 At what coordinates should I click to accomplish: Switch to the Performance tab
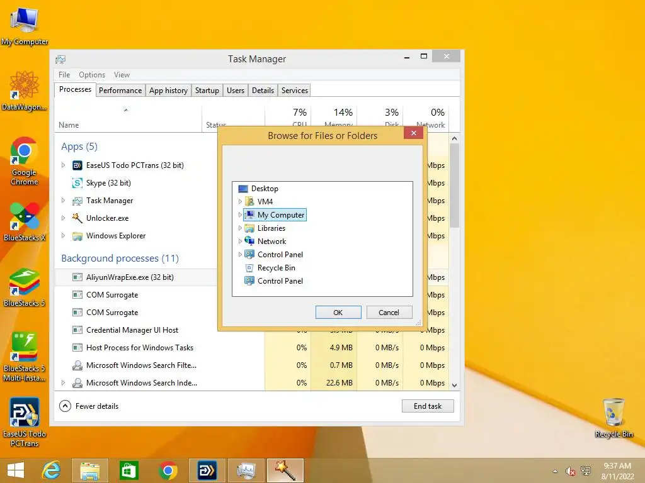120,91
